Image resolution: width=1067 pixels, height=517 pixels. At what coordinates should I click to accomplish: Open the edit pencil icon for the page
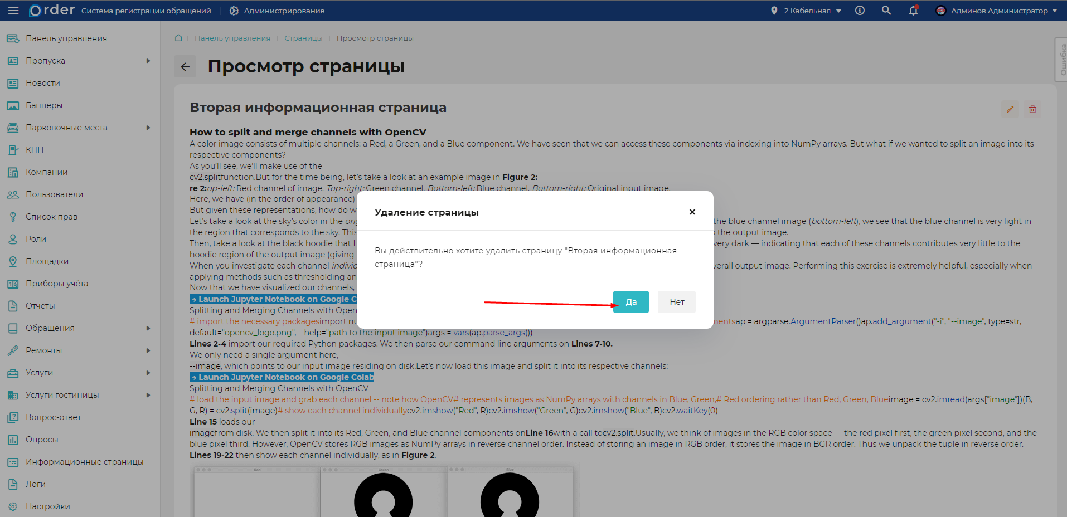point(1010,109)
